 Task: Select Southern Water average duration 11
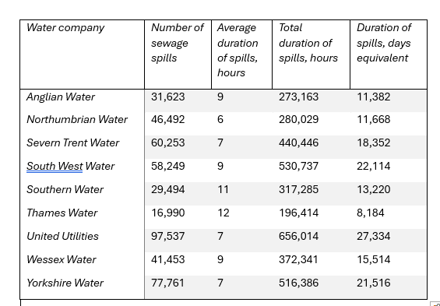(x=223, y=189)
